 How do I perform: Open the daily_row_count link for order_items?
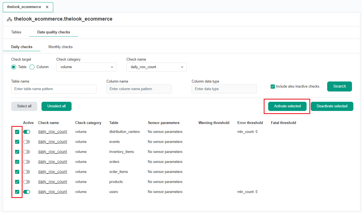[53, 172]
